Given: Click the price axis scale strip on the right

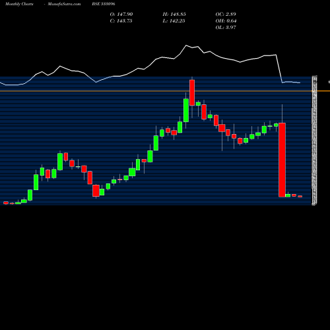Looking at the screenshot, I should pyautogui.click(x=314, y=141).
